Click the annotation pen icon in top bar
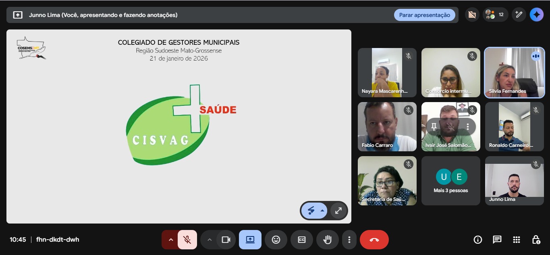Image resolution: width=550 pixels, height=255 pixels. (519, 15)
